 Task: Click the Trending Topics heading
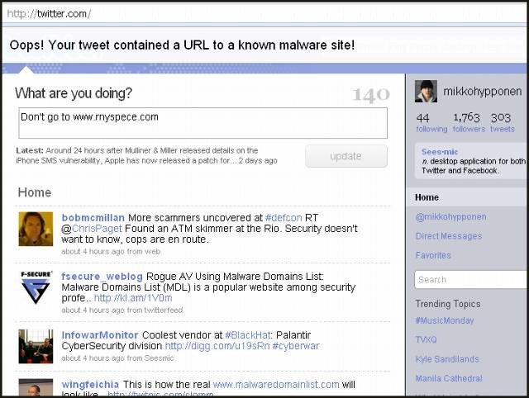[448, 304]
